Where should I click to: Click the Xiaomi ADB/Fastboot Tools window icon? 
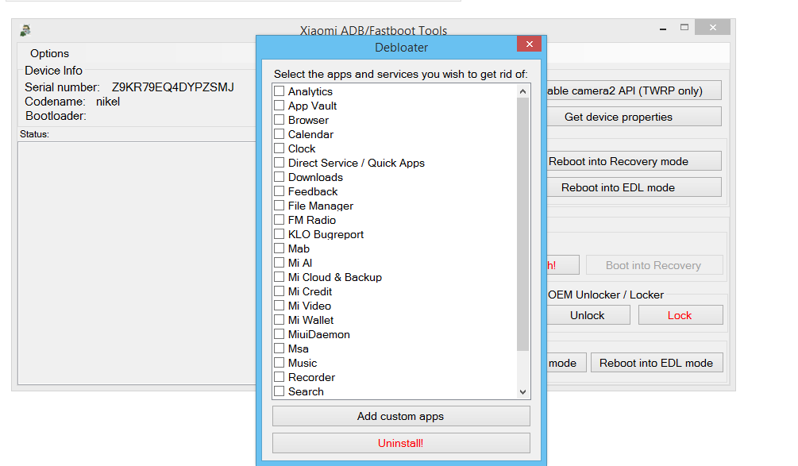[x=23, y=29]
